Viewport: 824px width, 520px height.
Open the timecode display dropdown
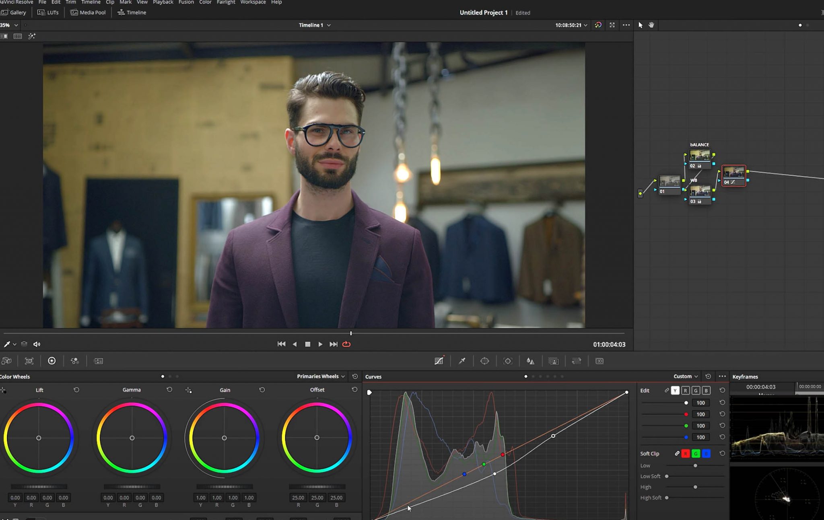tap(571, 25)
